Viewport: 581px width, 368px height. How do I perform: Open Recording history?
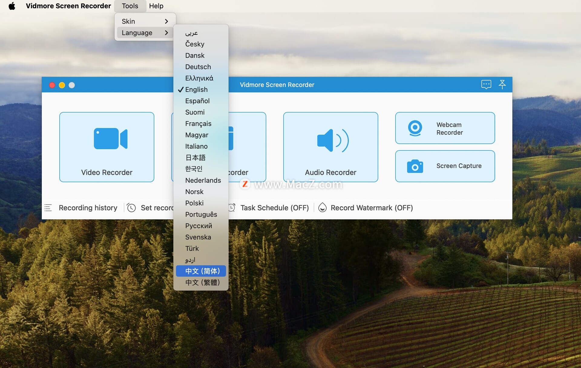[88, 208]
